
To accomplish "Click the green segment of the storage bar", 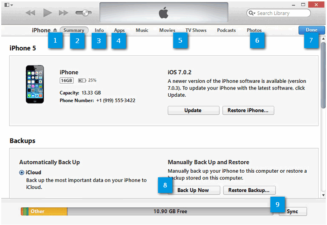I will 26,211.
